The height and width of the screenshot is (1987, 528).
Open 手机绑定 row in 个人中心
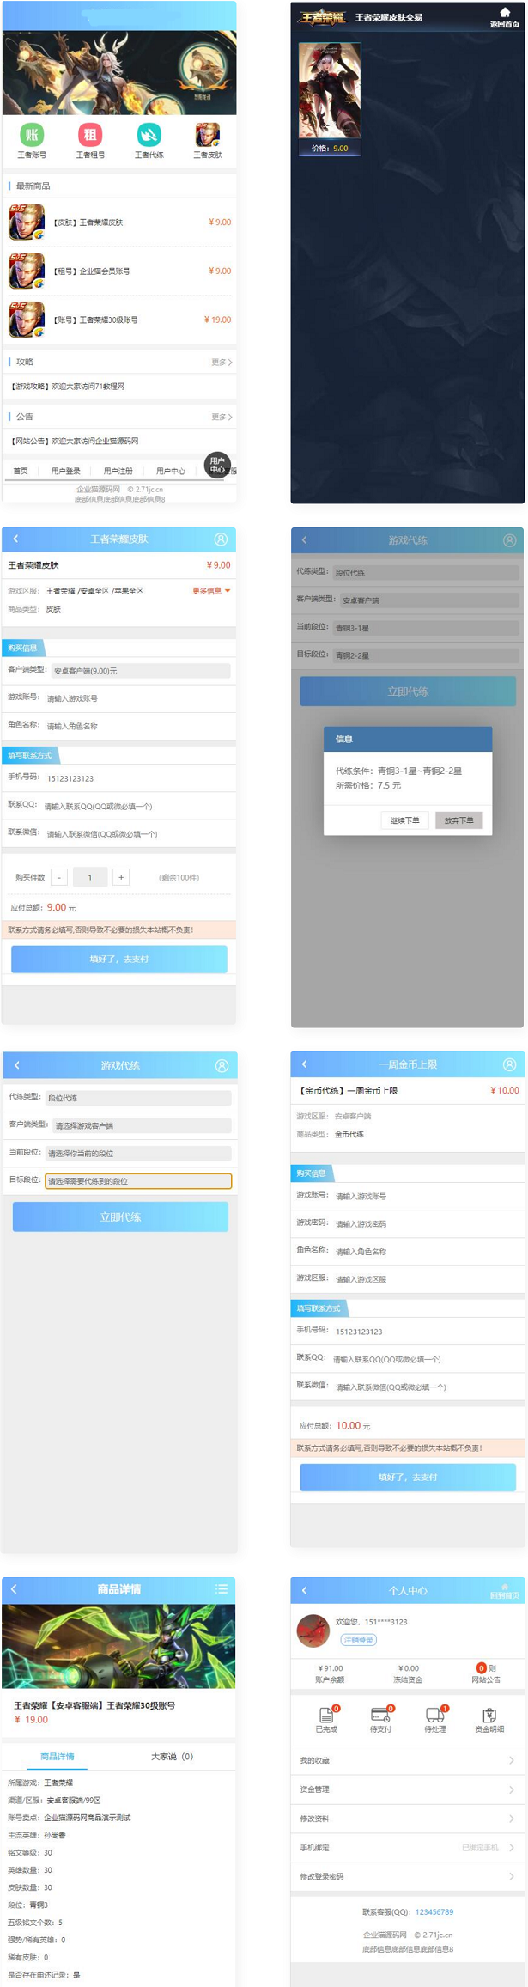tap(408, 1847)
